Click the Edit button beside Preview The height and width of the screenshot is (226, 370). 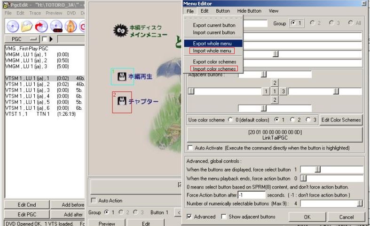click(146, 223)
